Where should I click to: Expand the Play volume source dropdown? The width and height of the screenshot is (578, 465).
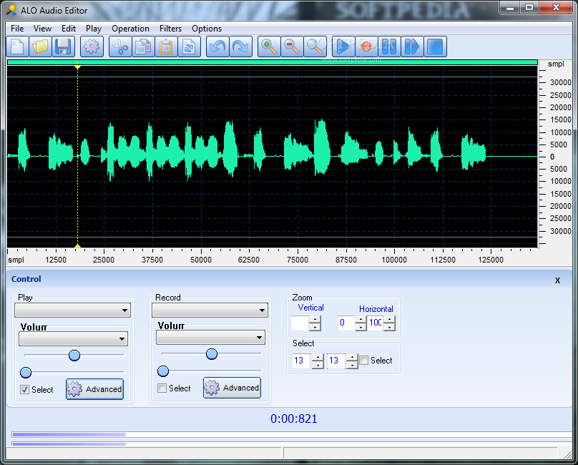(122, 338)
